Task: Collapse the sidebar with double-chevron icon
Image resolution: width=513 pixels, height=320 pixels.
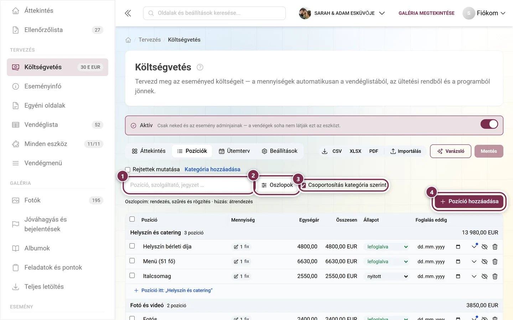Action: (x=128, y=13)
